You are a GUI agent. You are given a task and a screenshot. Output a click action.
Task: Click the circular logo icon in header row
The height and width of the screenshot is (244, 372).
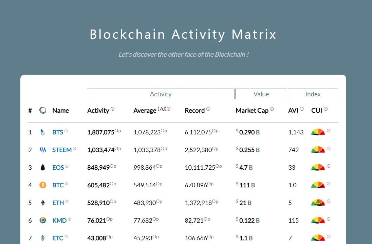43,110
